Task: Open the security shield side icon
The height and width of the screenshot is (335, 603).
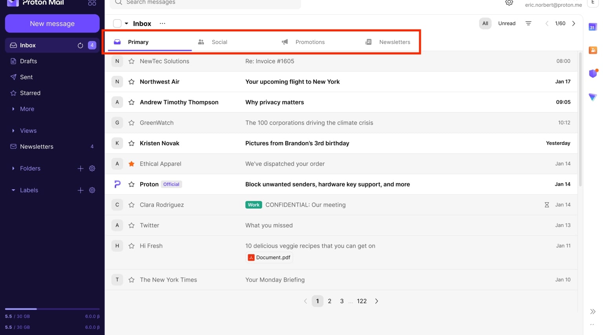Action: click(x=593, y=73)
